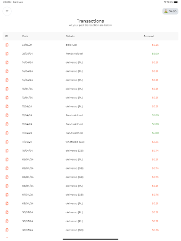Tap the money bag icon in balance badge

point(166,11)
